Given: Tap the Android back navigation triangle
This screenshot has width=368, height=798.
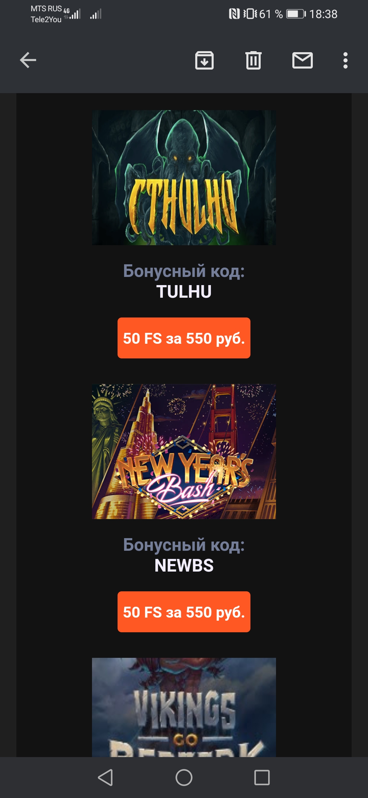Looking at the screenshot, I should click(105, 778).
